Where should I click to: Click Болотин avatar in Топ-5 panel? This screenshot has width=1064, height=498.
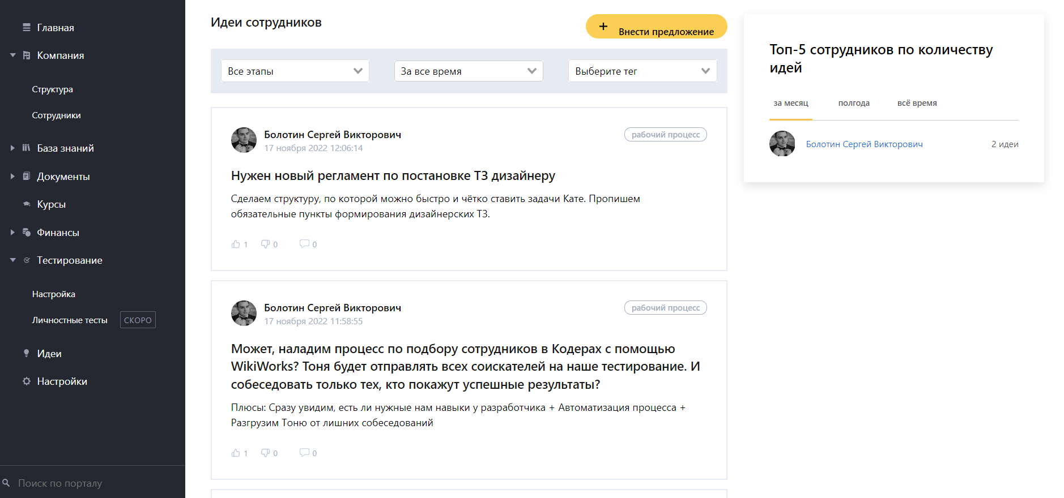tap(782, 144)
